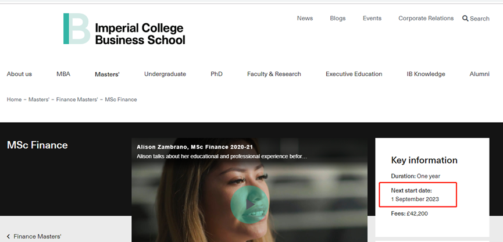This screenshot has height=242, width=503.
Task: Click the Duration: One year text
Action: 415,176
